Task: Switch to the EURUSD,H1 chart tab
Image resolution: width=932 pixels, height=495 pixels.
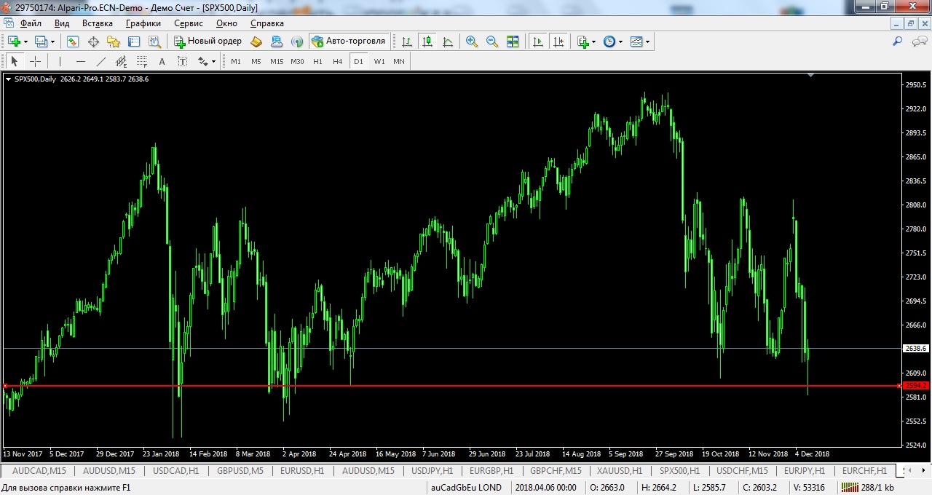Action: coord(302,471)
